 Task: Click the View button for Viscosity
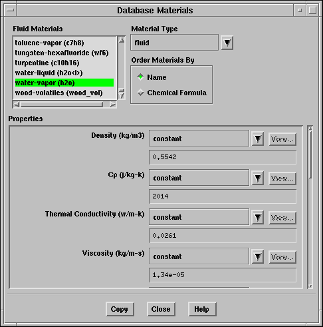282,257
